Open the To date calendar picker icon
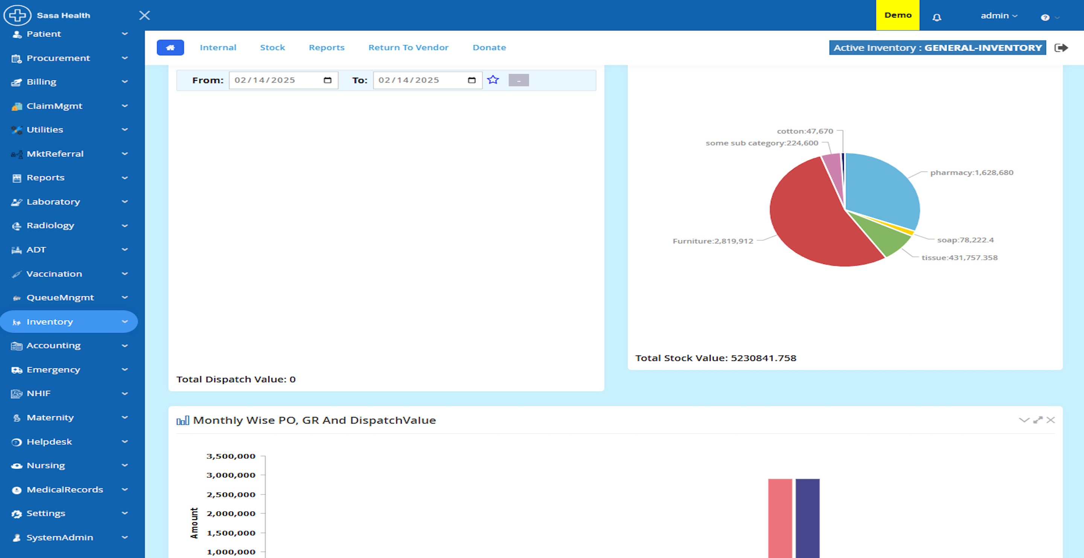Viewport: 1084px width, 558px height. 472,80
